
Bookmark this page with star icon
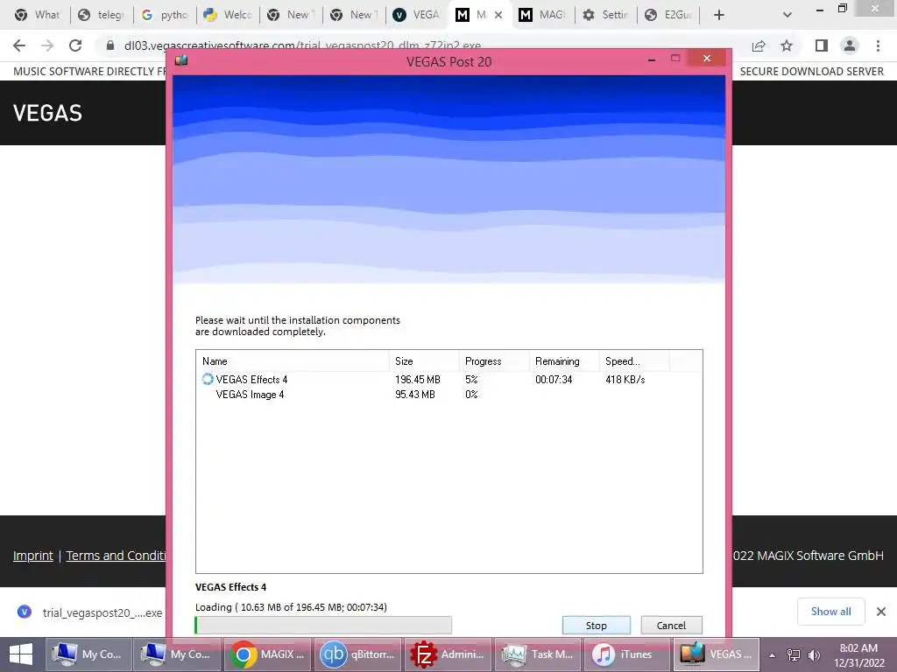click(x=787, y=45)
